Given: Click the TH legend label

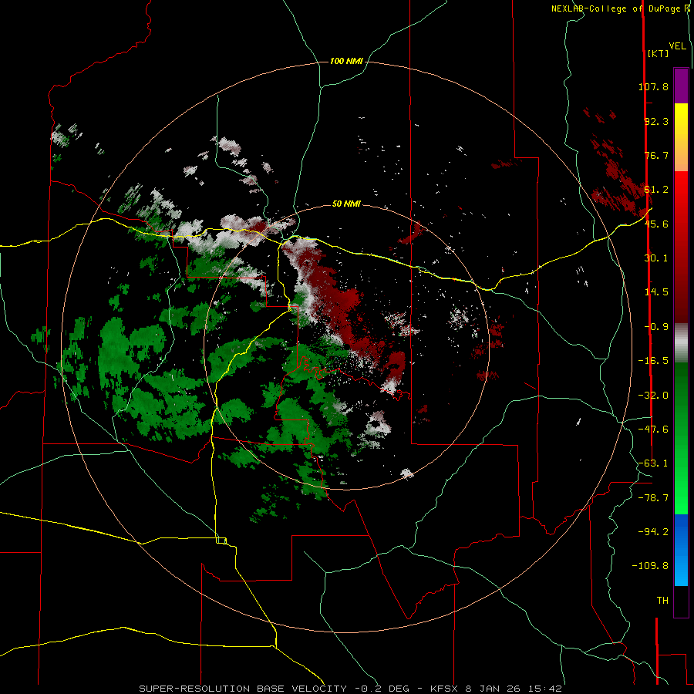Looking at the screenshot, I should click(662, 600).
